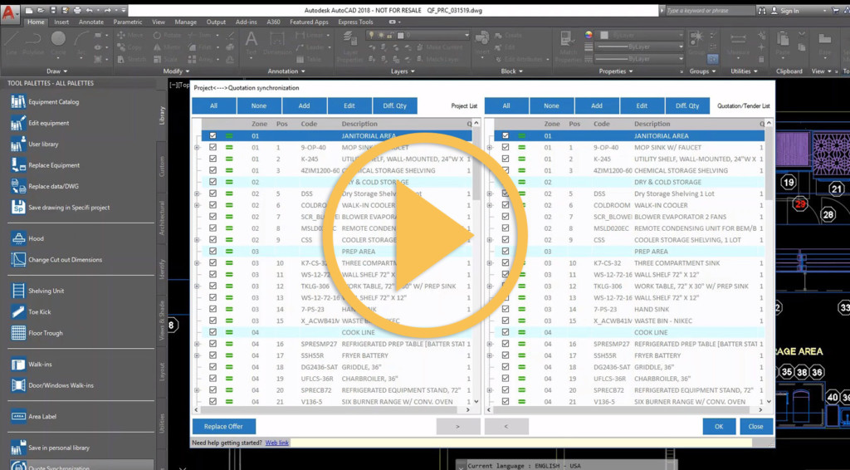Select Save in personal library tool
This screenshot has width=850, height=470.
click(50, 448)
